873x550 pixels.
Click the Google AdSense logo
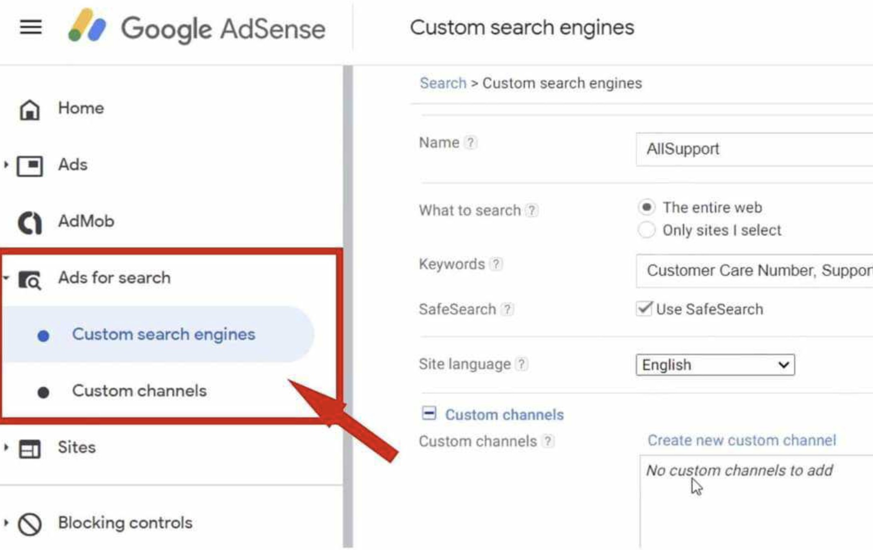[196, 28]
